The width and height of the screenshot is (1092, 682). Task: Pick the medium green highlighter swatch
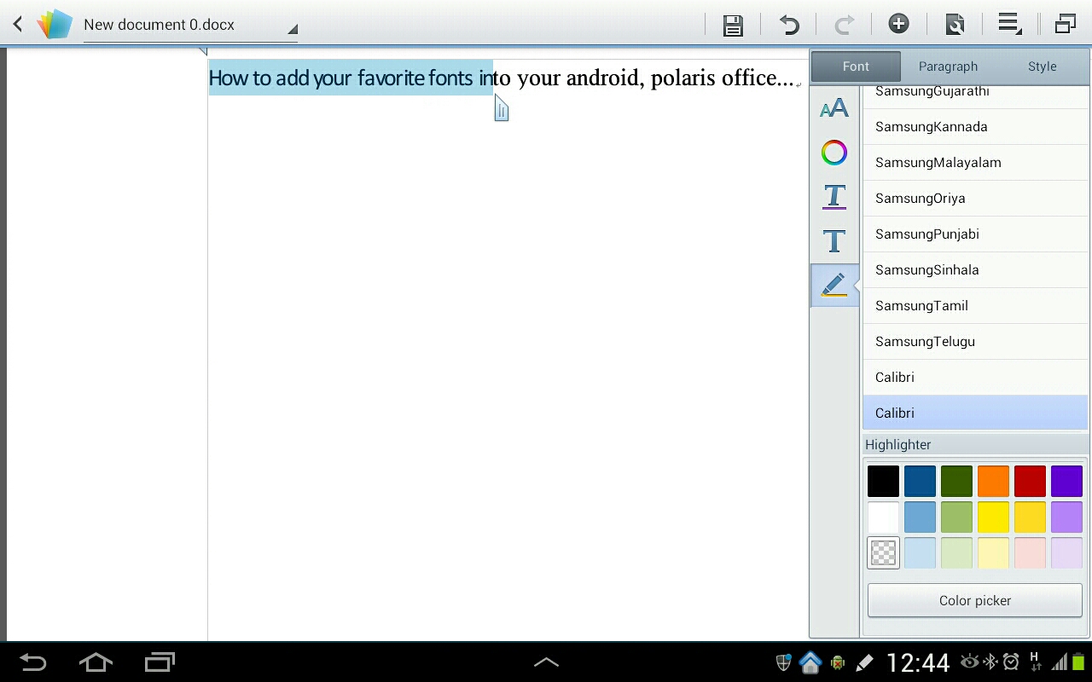pyautogui.click(x=956, y=517)
